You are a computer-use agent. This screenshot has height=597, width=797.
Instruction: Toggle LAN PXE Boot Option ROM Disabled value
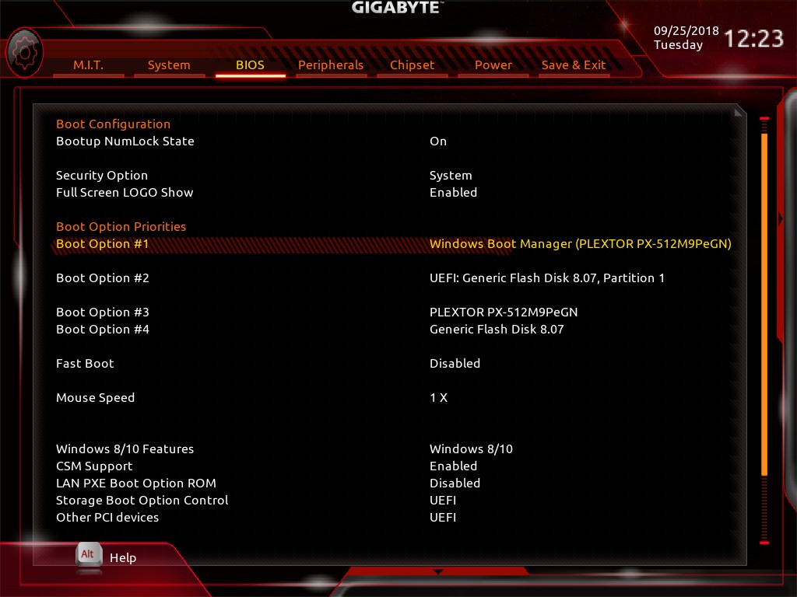pos(455,484)
